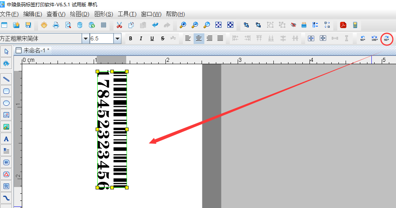Toggle italic text formatting
Image resolution: width=396 pixels, height=208 pixels.
click(x=141, y=38)
